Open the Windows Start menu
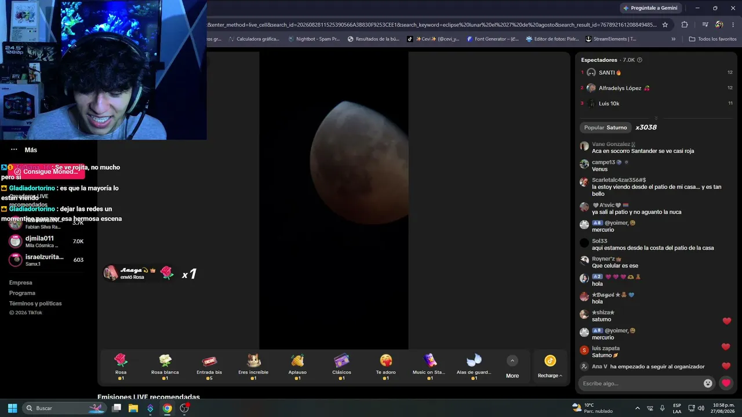This screenshot has width=742, height=417. click(x=12, y=408)
